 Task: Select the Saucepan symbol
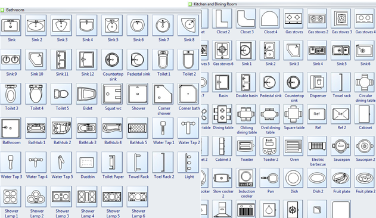click(341, 147)
